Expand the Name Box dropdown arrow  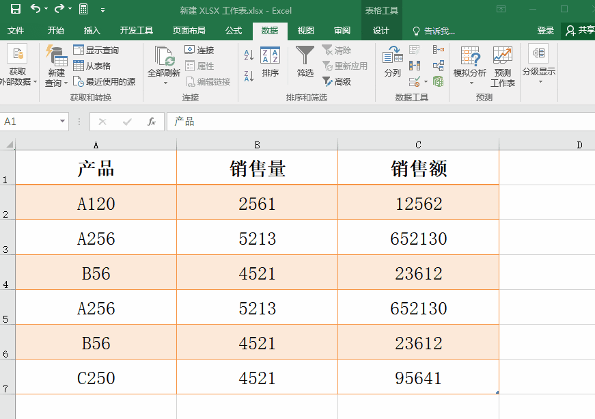coord(62,122)
